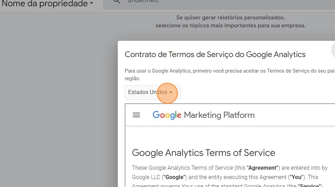The width and height of the screenshot is (335, 187).
Task: Click the "Para usar o Google Analytics" description
Action: tap(229, 71)
